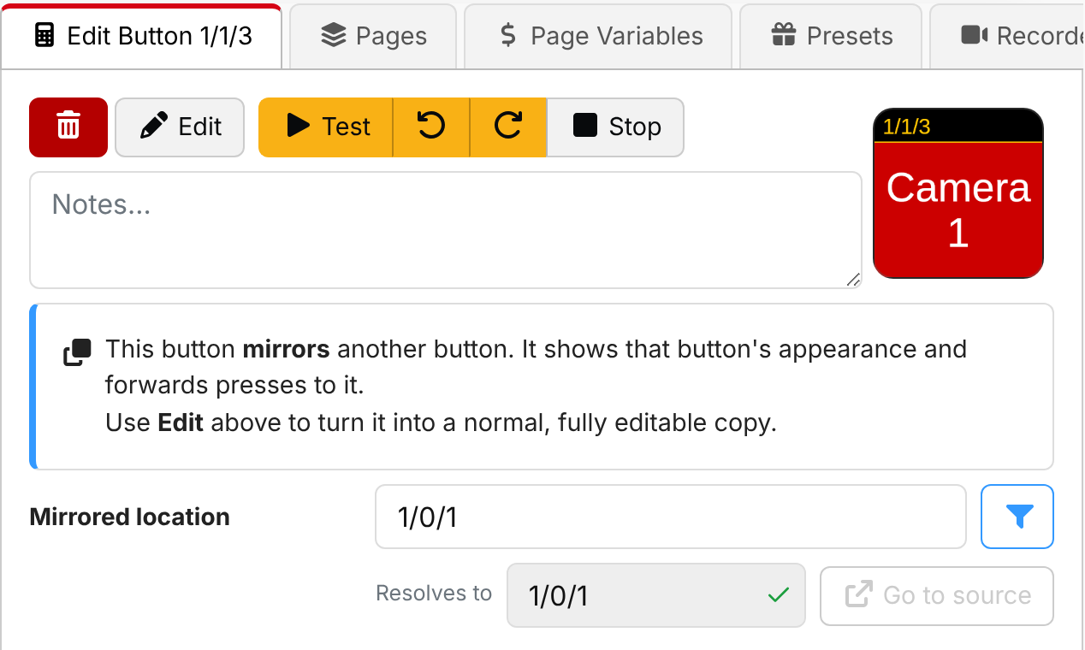Click the Resolves to 1/0/1 field
This screenshot has height=650, width=1085.
(x=656, y=595)
